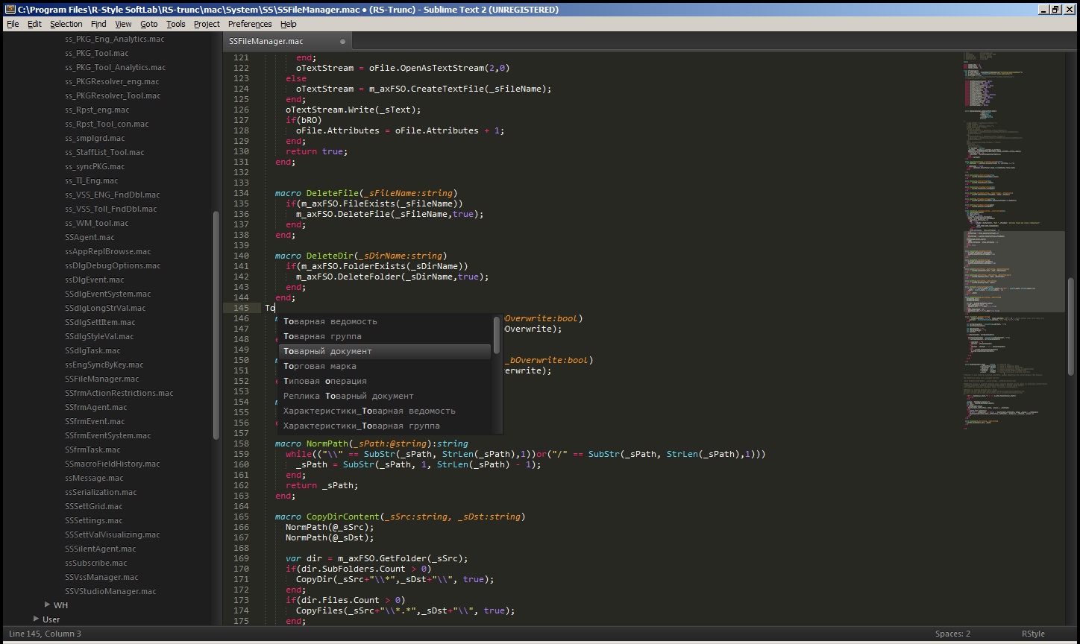Open ss_PKG_Tool.mac in sidebar
The width and height of the screenshot is (1080, 644).
(96, 53)
